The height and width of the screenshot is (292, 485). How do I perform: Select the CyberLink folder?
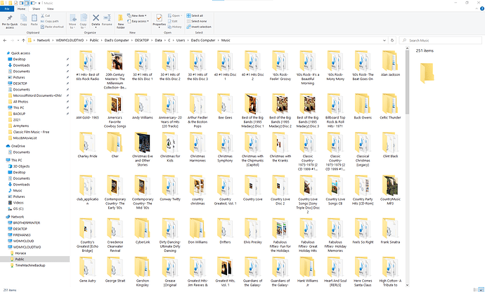click(x=142, y=232)
